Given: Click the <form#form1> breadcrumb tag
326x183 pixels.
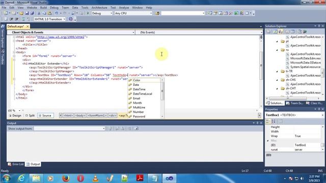Looking at the screenshot, I should [x=97, y=115].
